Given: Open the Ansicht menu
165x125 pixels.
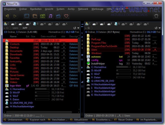Looking at the screenshot, I should [49, 9].
